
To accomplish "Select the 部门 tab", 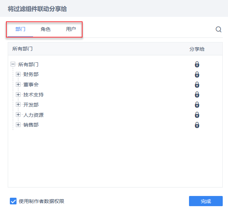I will click(20, 29).
